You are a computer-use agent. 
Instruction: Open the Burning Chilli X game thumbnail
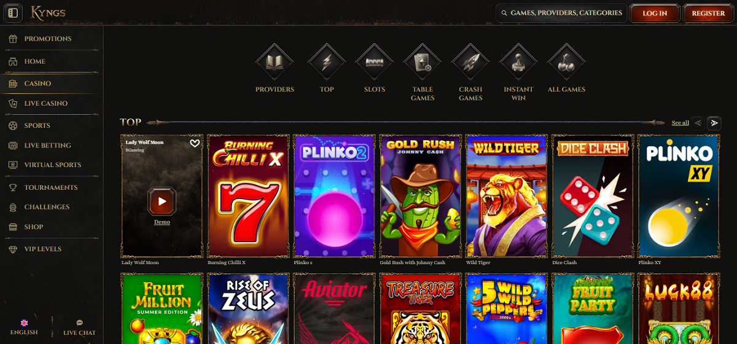tap(248, 196)
